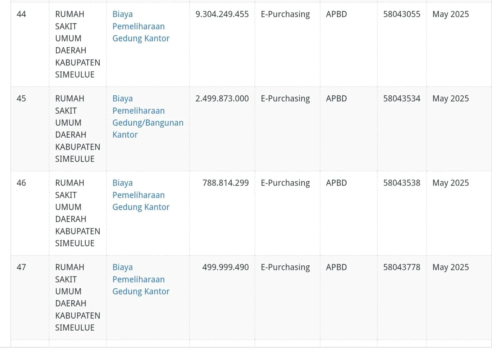Click the amount 2.499.873.000
Screen dimensions: 492x350
point(222,99)
